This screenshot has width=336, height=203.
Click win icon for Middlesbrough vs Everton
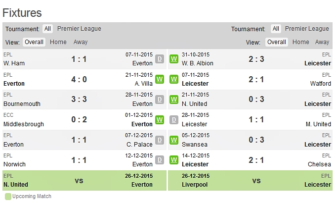[160, 120]
